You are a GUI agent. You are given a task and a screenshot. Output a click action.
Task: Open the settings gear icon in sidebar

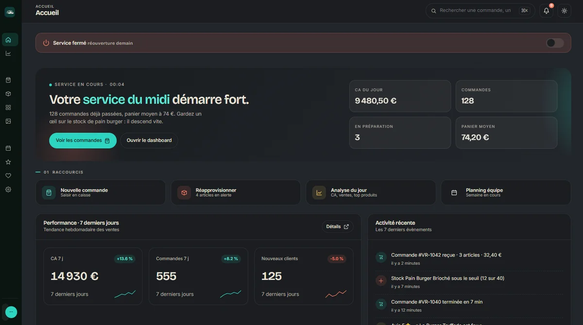pyautogui.click(x=8, y=189)
